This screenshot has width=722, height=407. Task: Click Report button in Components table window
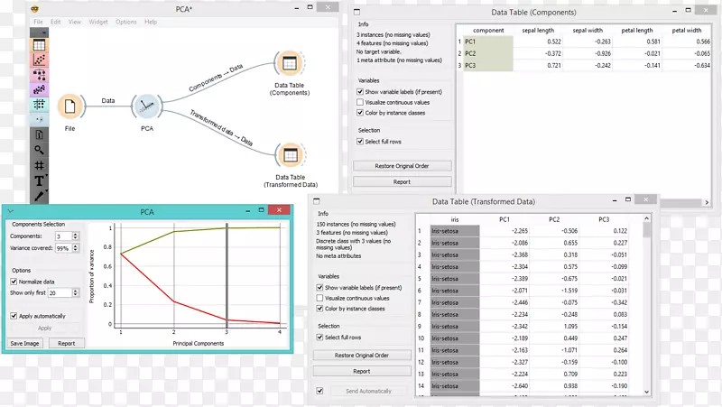pos(402,182)
